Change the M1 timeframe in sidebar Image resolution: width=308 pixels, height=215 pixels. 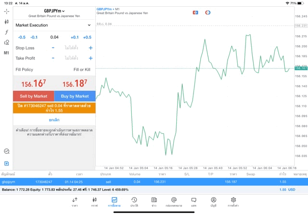click(6, 53)
